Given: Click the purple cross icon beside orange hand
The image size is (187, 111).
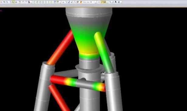Looking at the screenshot, I should [78, 2].
